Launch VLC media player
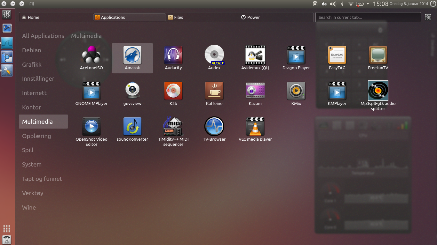Viewport: 437px width, 245px height. point(255,130)
